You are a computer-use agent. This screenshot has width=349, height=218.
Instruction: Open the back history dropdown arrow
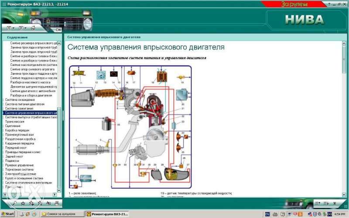[14, 28]
